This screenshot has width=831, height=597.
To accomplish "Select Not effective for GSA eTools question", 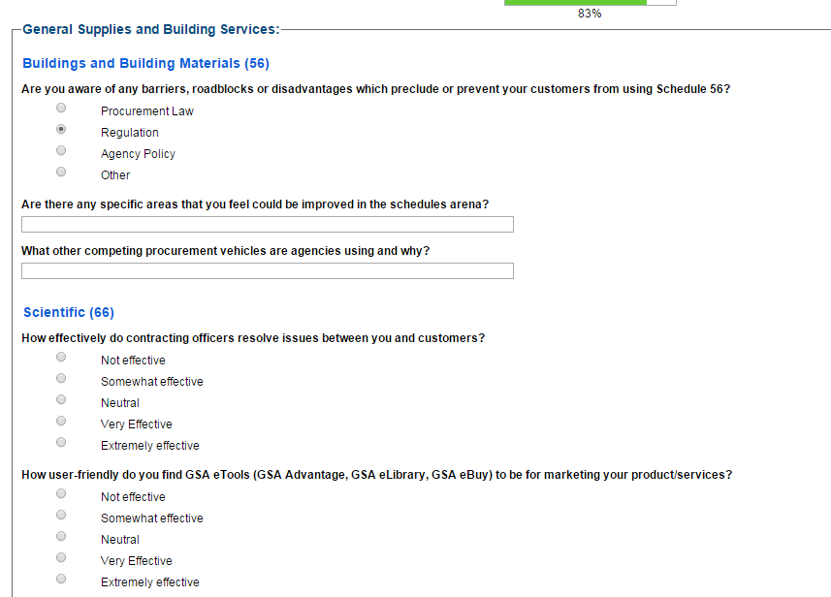I will tap(61, 493).
